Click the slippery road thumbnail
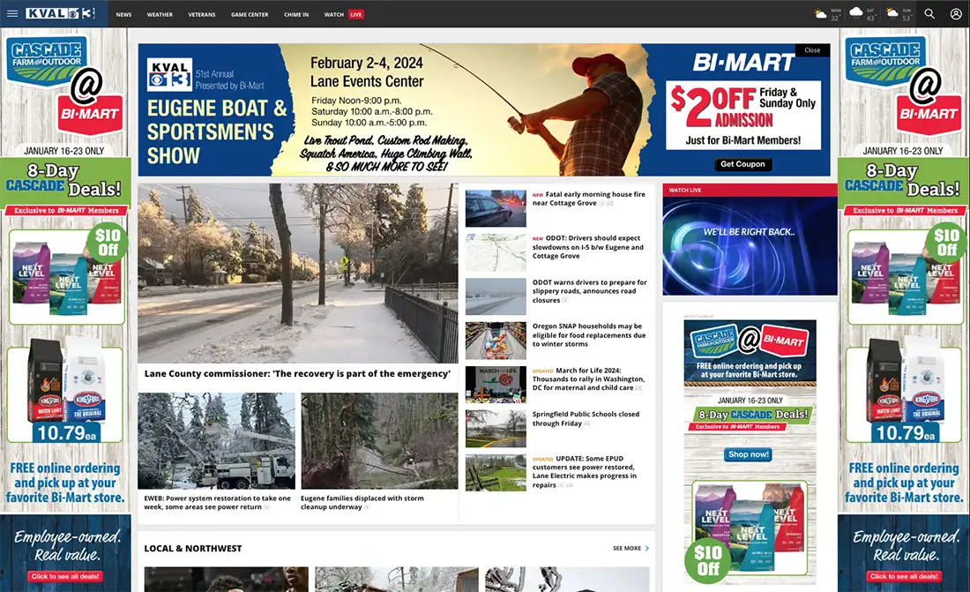The width and height of the screenshot is (970, 592). click(496, 296)
